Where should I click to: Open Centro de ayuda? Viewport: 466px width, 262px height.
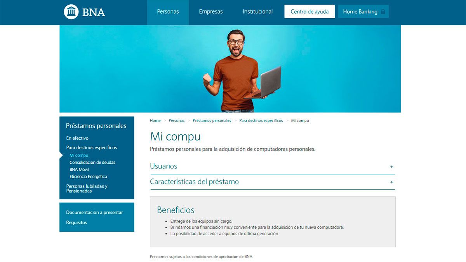coord(310,12)
